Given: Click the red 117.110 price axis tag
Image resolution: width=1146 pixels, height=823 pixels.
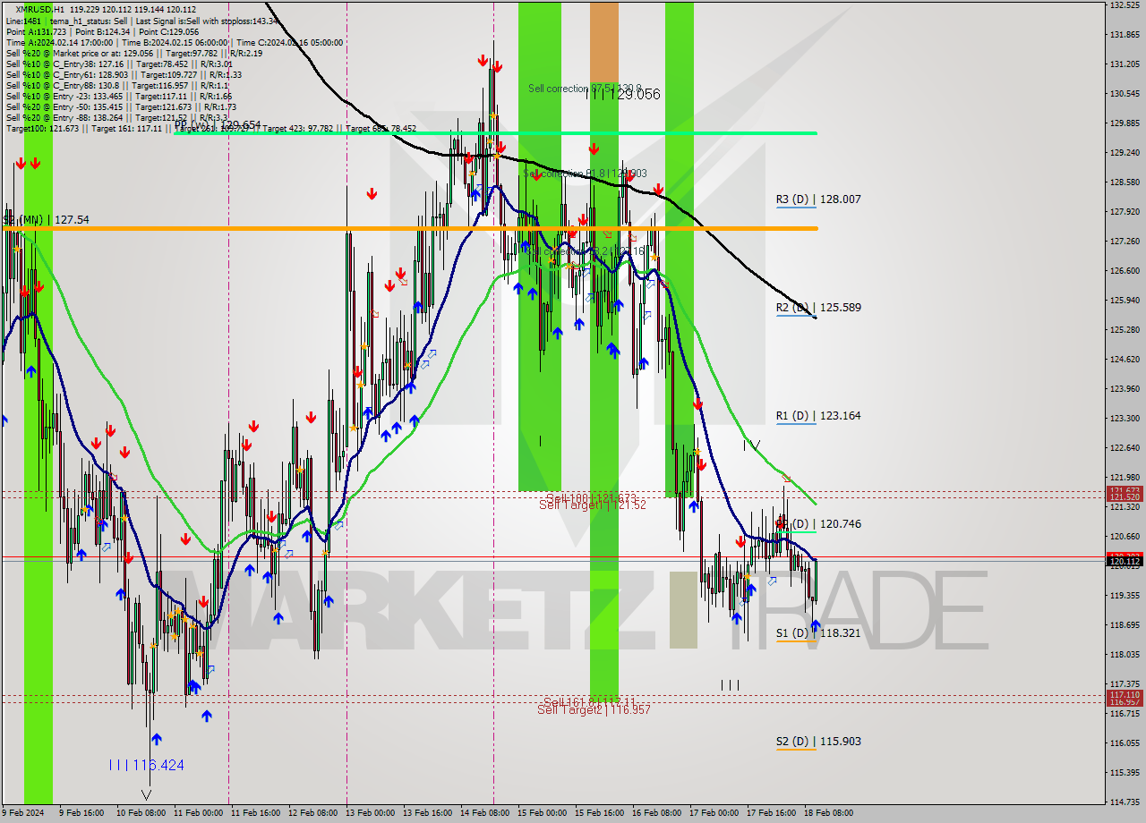Looking at the screenshot, I should (1125, 694).
